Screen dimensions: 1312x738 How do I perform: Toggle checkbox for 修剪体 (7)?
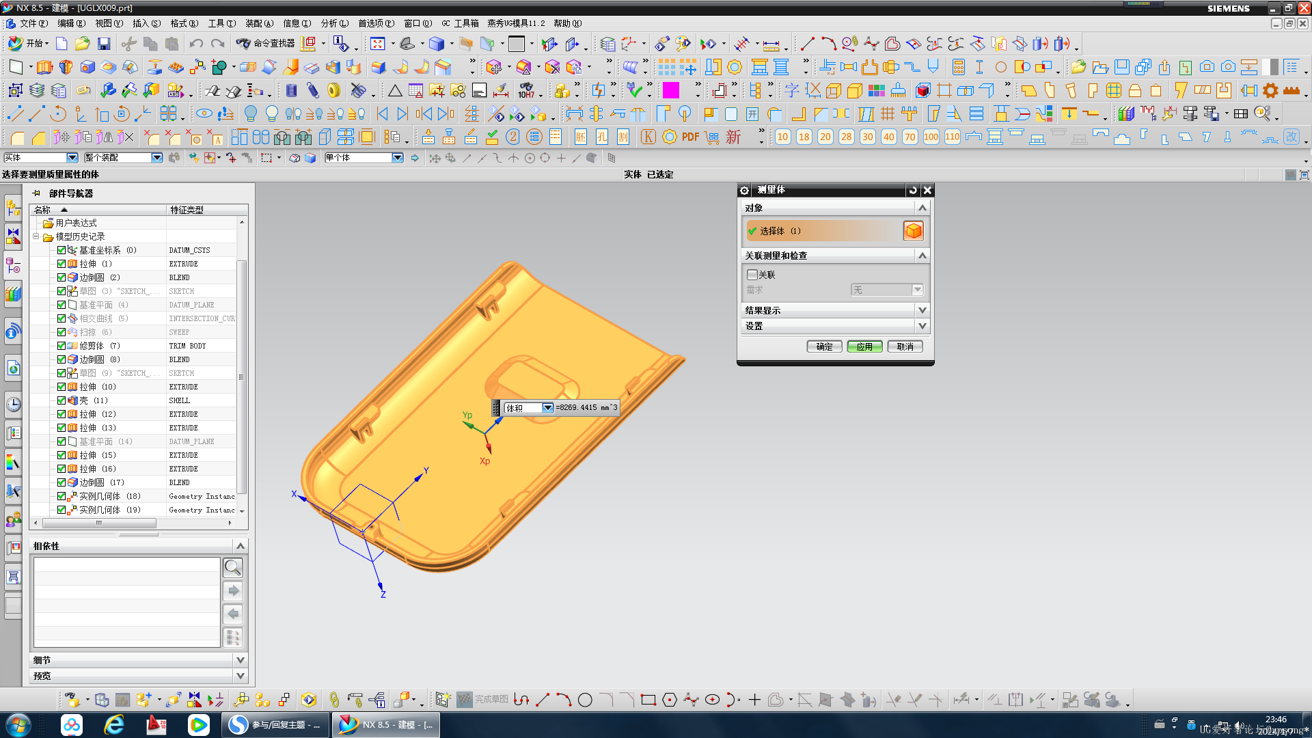coord(61,346)
